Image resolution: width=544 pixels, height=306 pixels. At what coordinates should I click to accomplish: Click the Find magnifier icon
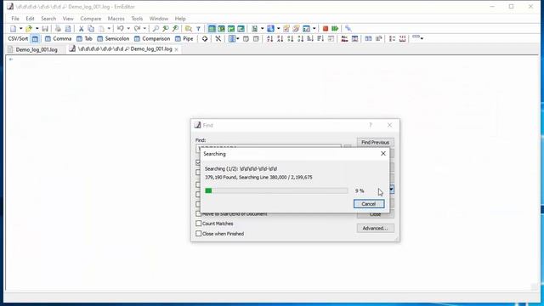pos(156,28)
